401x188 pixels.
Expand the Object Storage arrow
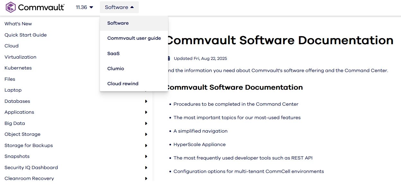coord(146,135)
